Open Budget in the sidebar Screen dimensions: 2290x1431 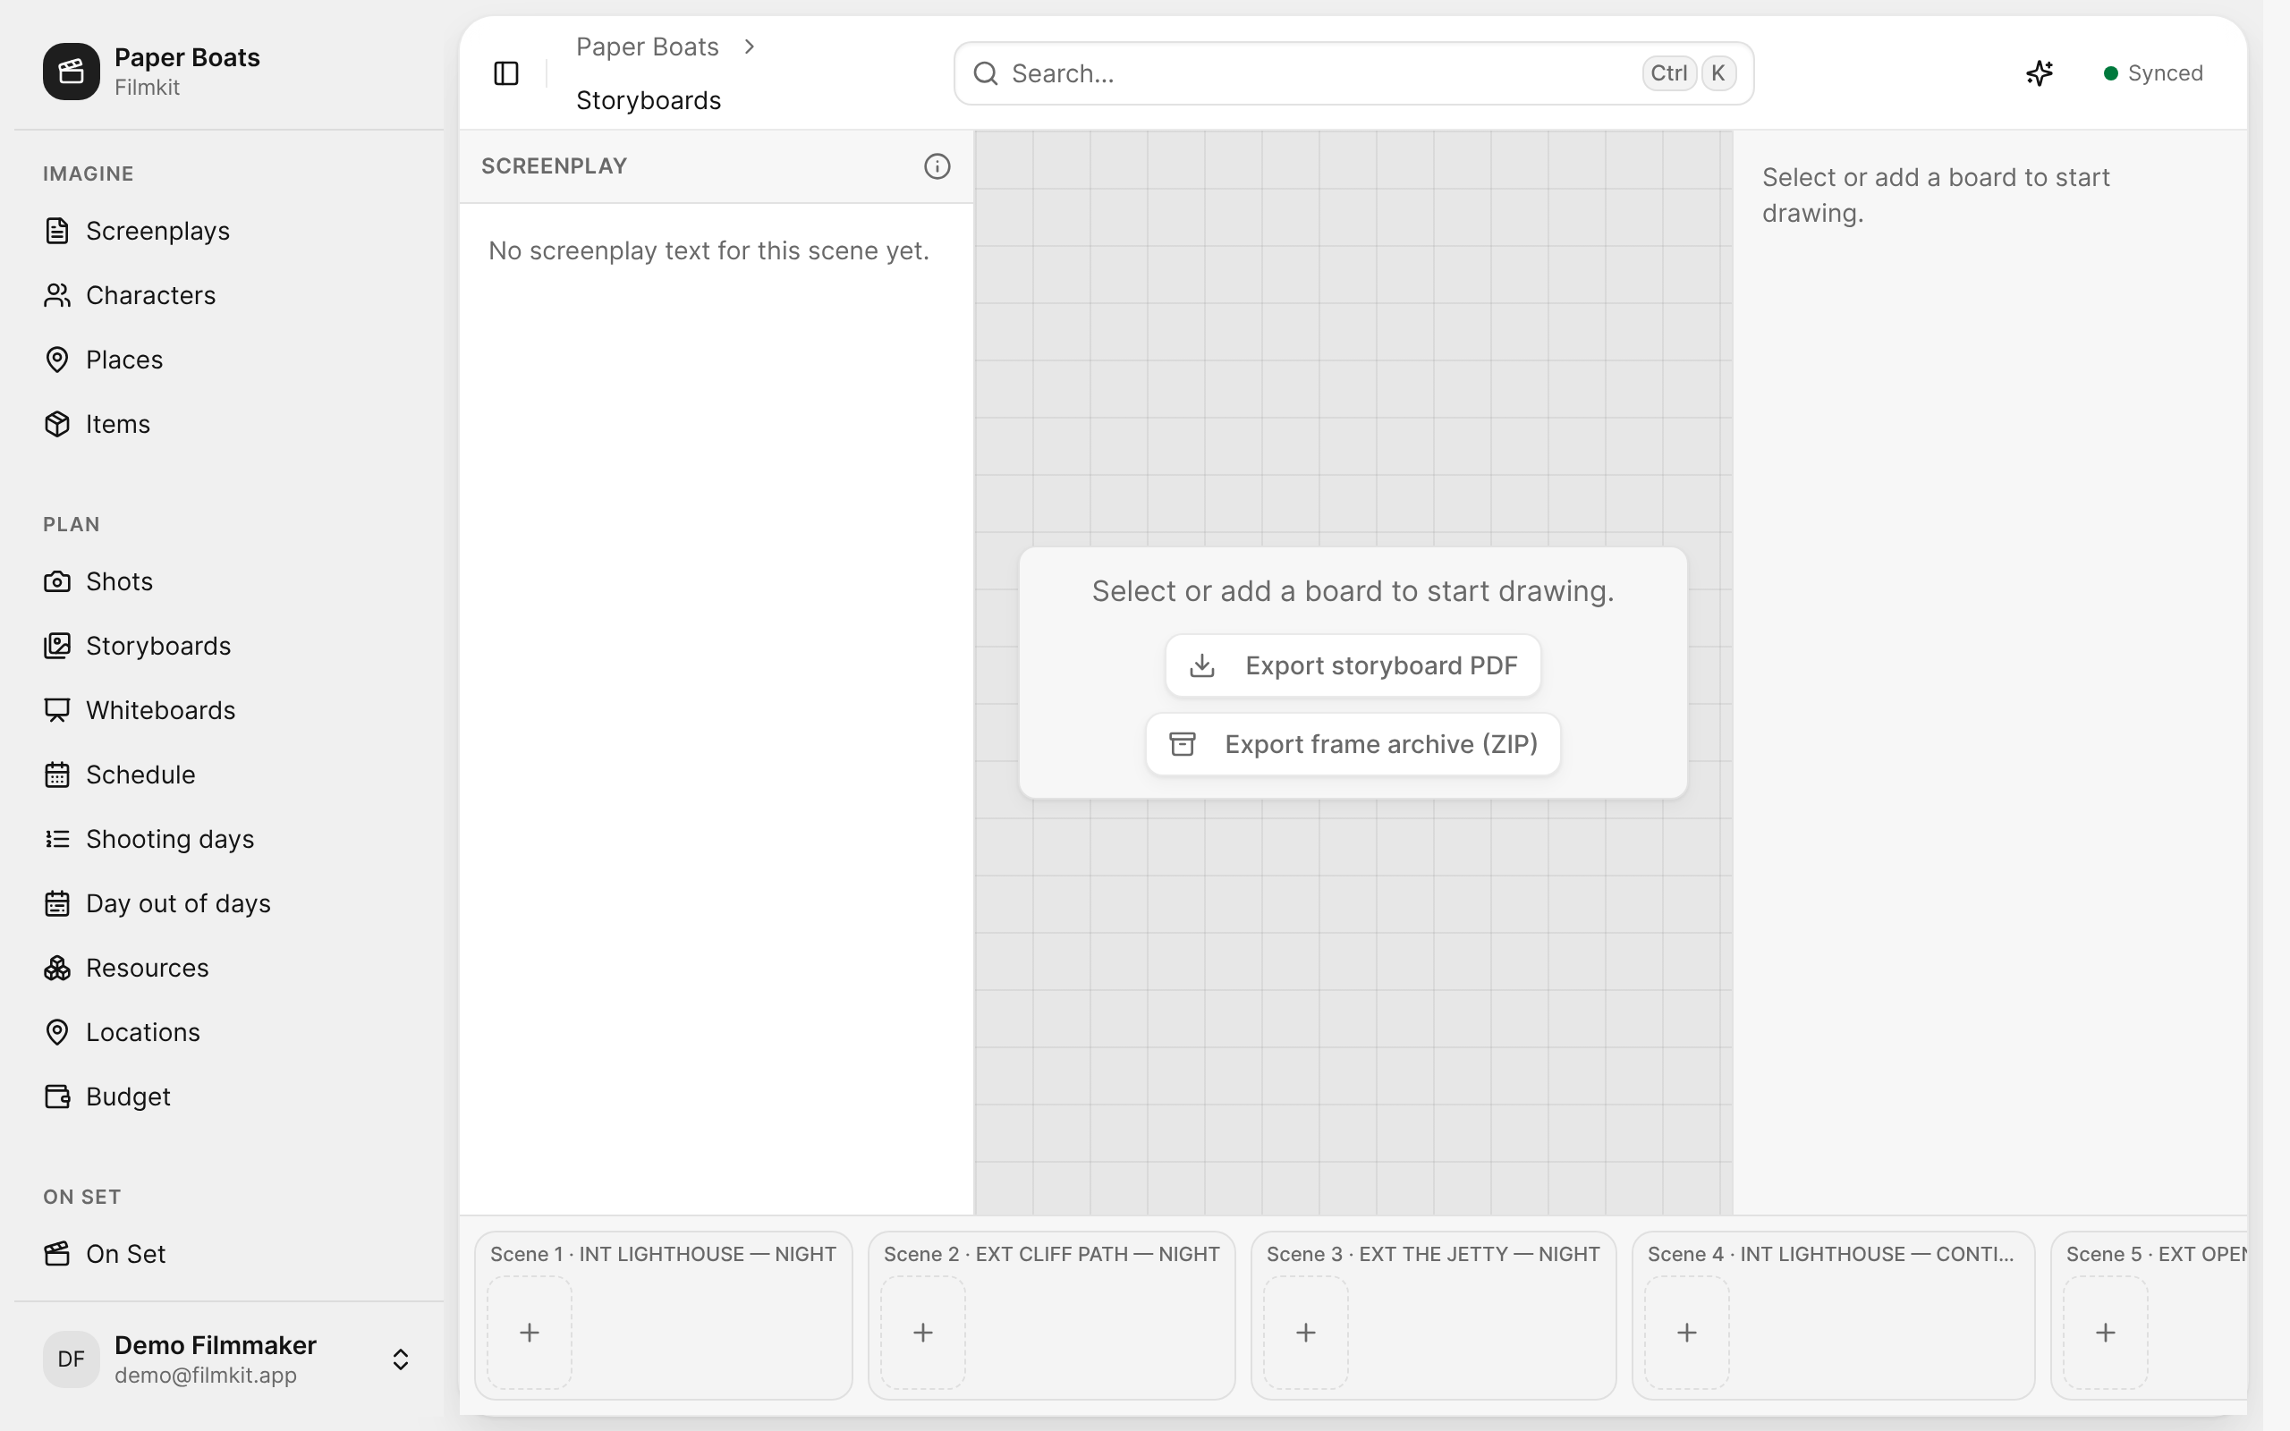[x=229, y=1096]
